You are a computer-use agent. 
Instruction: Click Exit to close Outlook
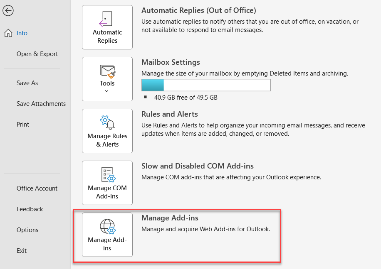coord(22,251)
